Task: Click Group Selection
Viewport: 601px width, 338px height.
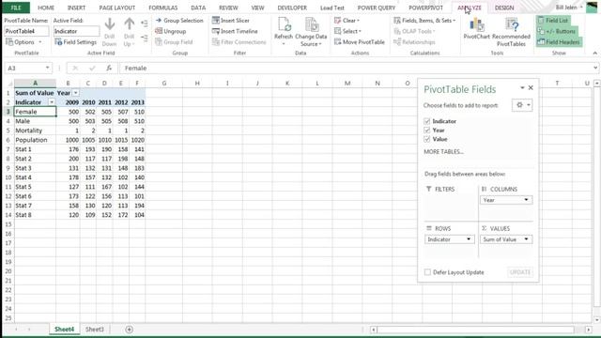Action: pyautogui.click(x=179, y=21)
